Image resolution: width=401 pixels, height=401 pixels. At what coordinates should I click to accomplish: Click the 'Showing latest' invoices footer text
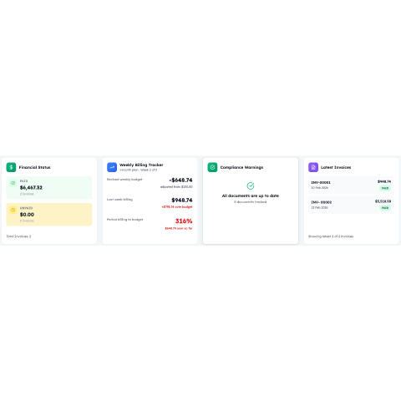331,236
